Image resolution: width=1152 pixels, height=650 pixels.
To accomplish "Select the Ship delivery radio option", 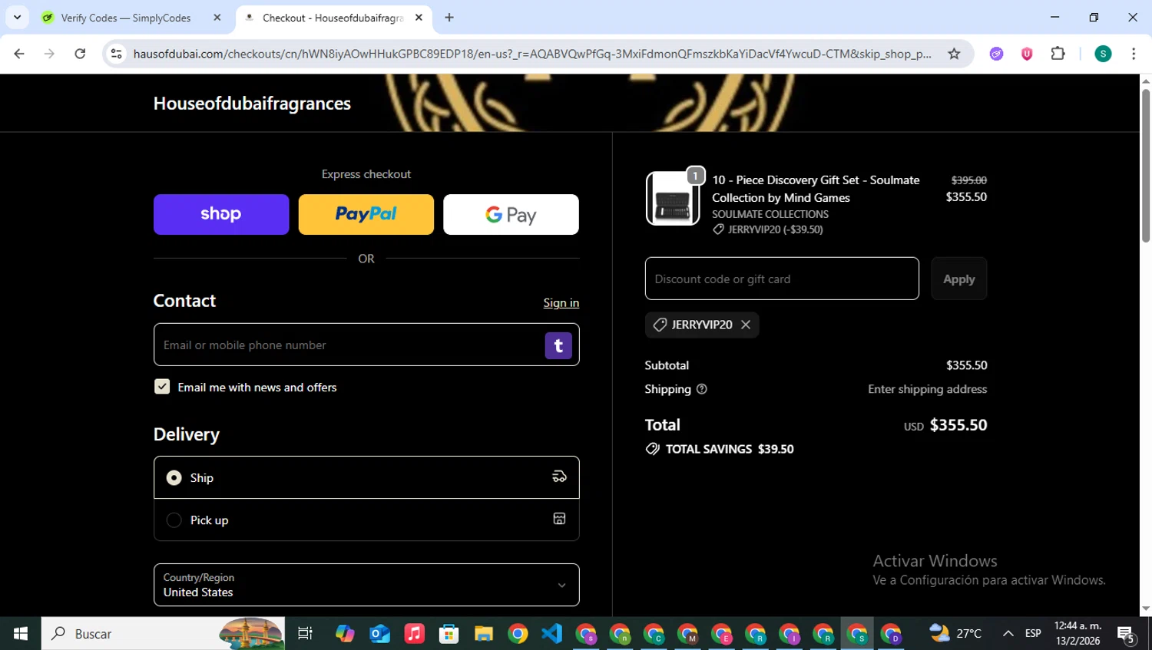I will [x=174, y=477].
